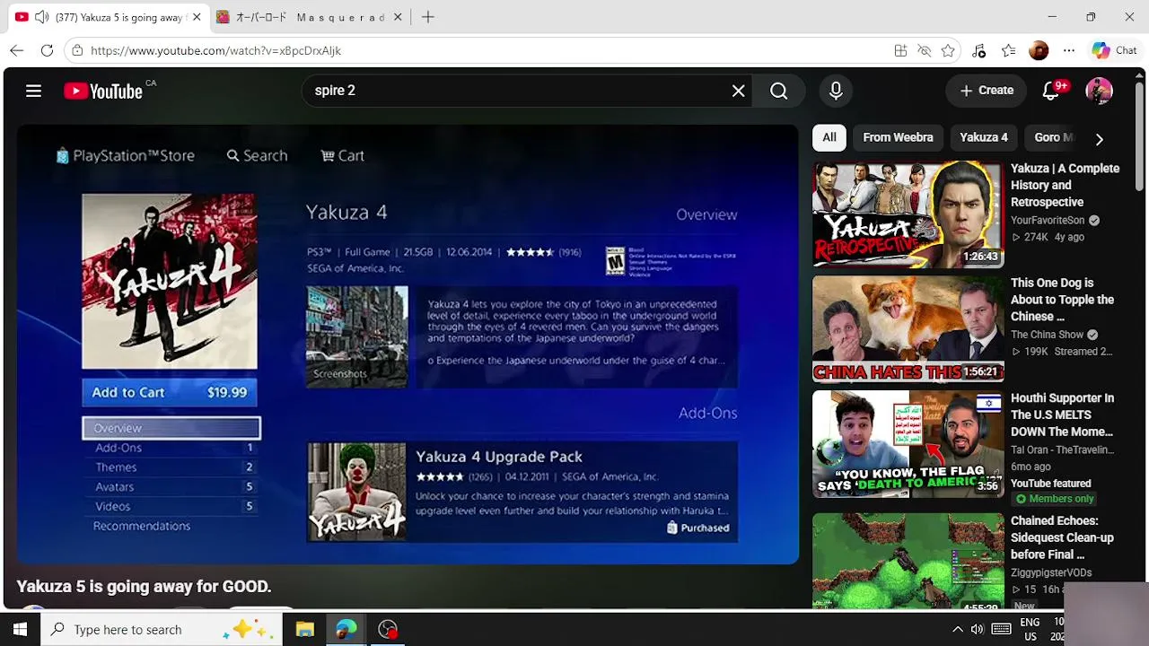Open the YouTube guide hamburger menu
The width and height of the screenshot is (1149, 646).
click(x=33, y=91)
